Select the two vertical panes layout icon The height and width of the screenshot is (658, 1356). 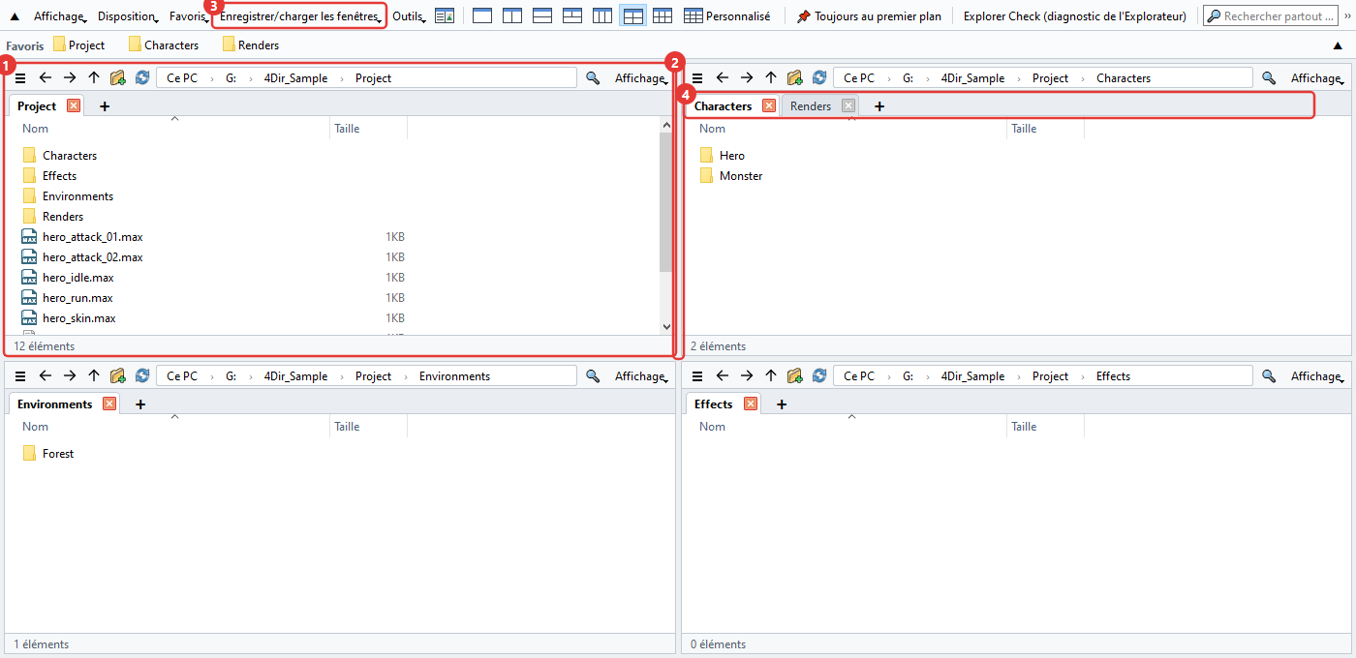(x=512, y=16)
